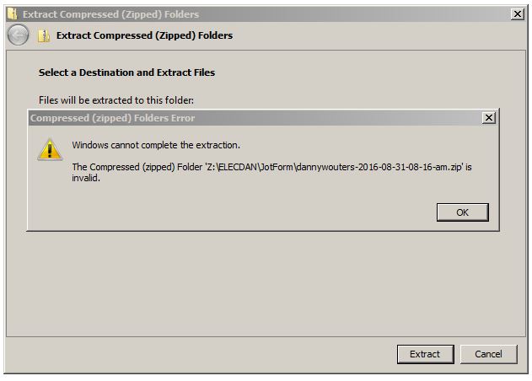532x381 pixels.
Task: Click the bold wizard heading next to the back arrow
Action: pyautogui.click(x=144, y=35)
